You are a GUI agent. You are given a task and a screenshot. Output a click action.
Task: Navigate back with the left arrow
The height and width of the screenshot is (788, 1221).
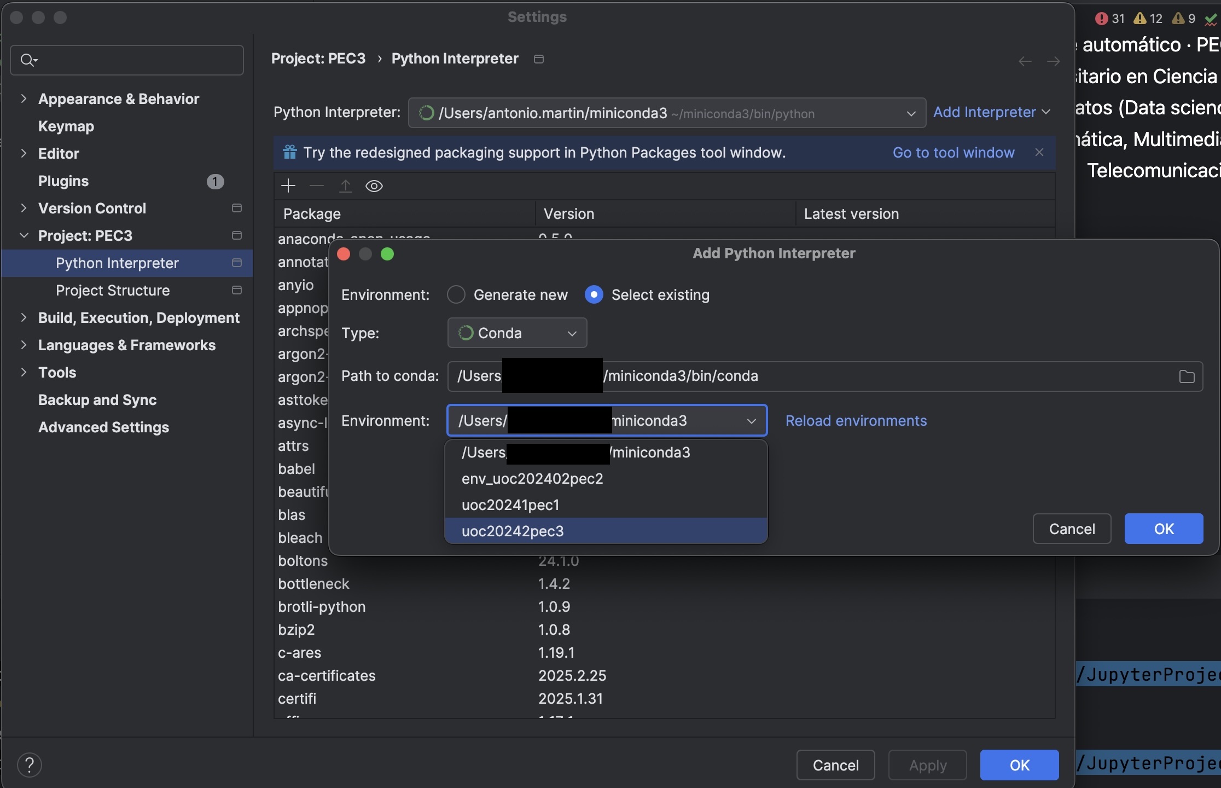1025,62
